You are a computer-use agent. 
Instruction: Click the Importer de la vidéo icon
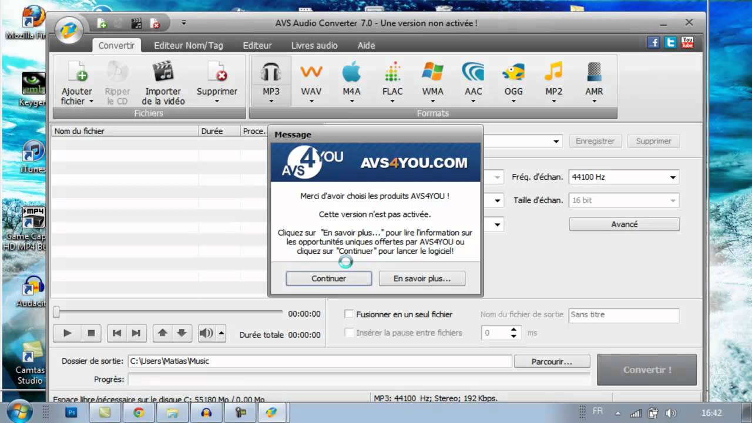163,72
